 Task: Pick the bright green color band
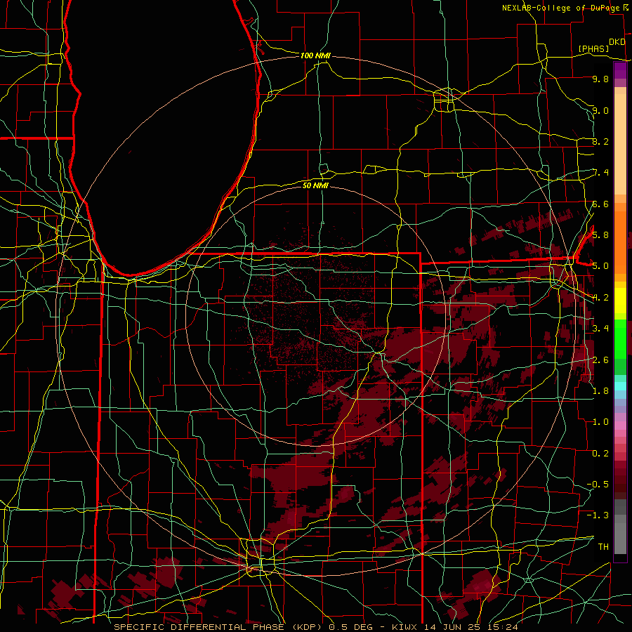pos(620,338)
